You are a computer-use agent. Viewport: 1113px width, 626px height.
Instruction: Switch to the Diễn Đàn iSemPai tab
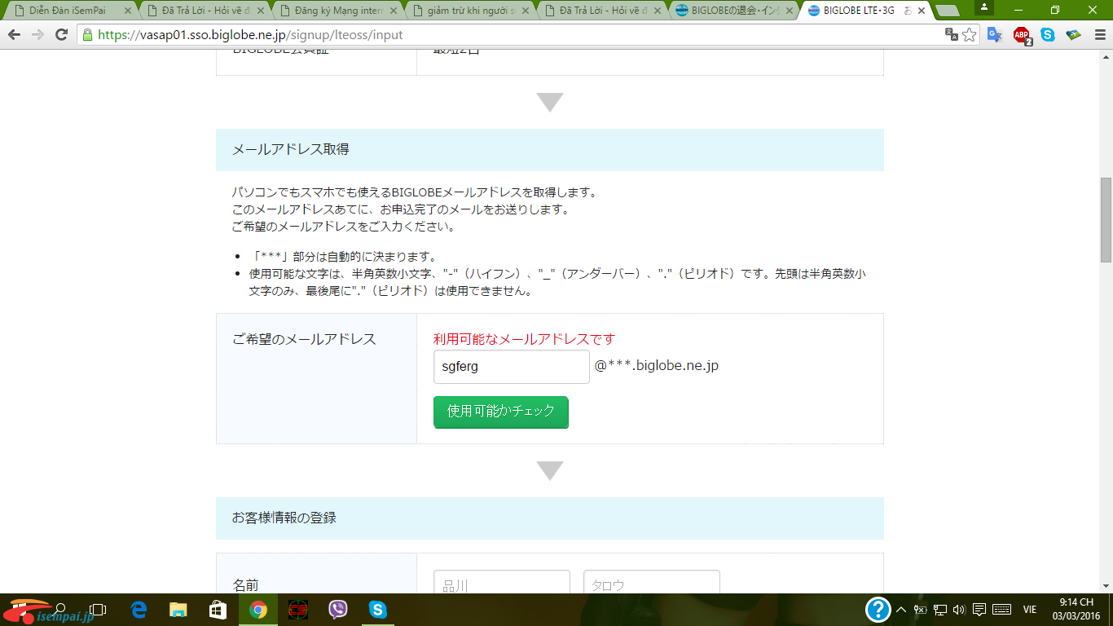(x=71, y=11)
